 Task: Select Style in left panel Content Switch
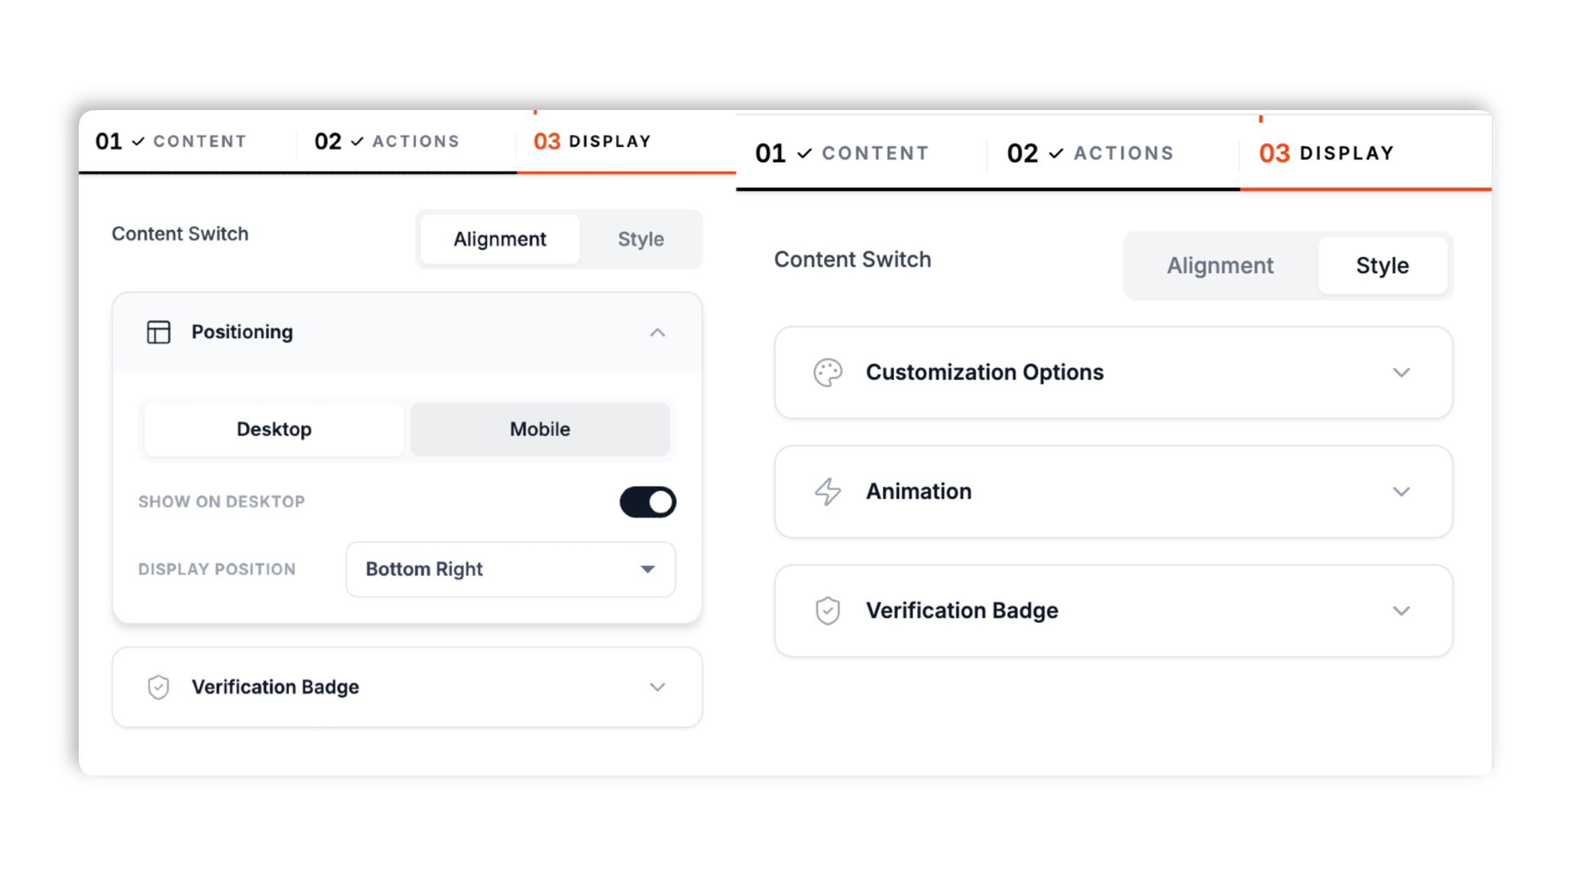(641, 239)
